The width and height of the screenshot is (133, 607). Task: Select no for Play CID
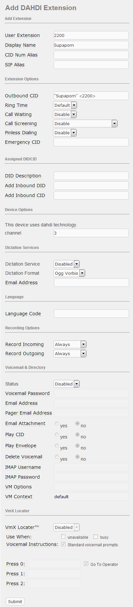[77, 435]
